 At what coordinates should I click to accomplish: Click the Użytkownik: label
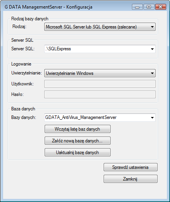click(x=23, y=84)
